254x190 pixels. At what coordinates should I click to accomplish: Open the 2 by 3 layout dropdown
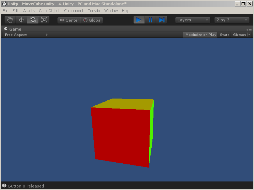[x=232, y=20]
